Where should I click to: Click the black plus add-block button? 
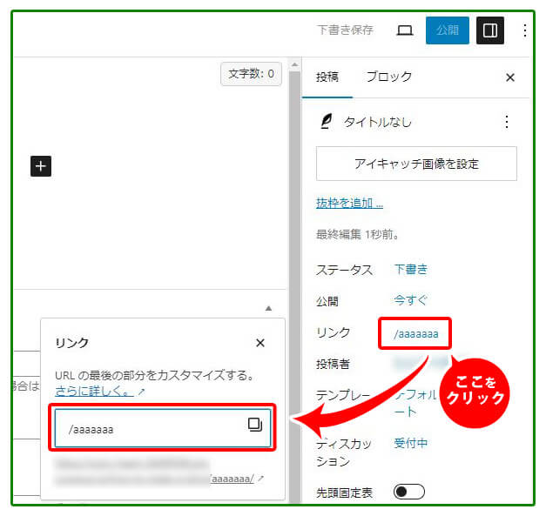[x=41, y=166]
